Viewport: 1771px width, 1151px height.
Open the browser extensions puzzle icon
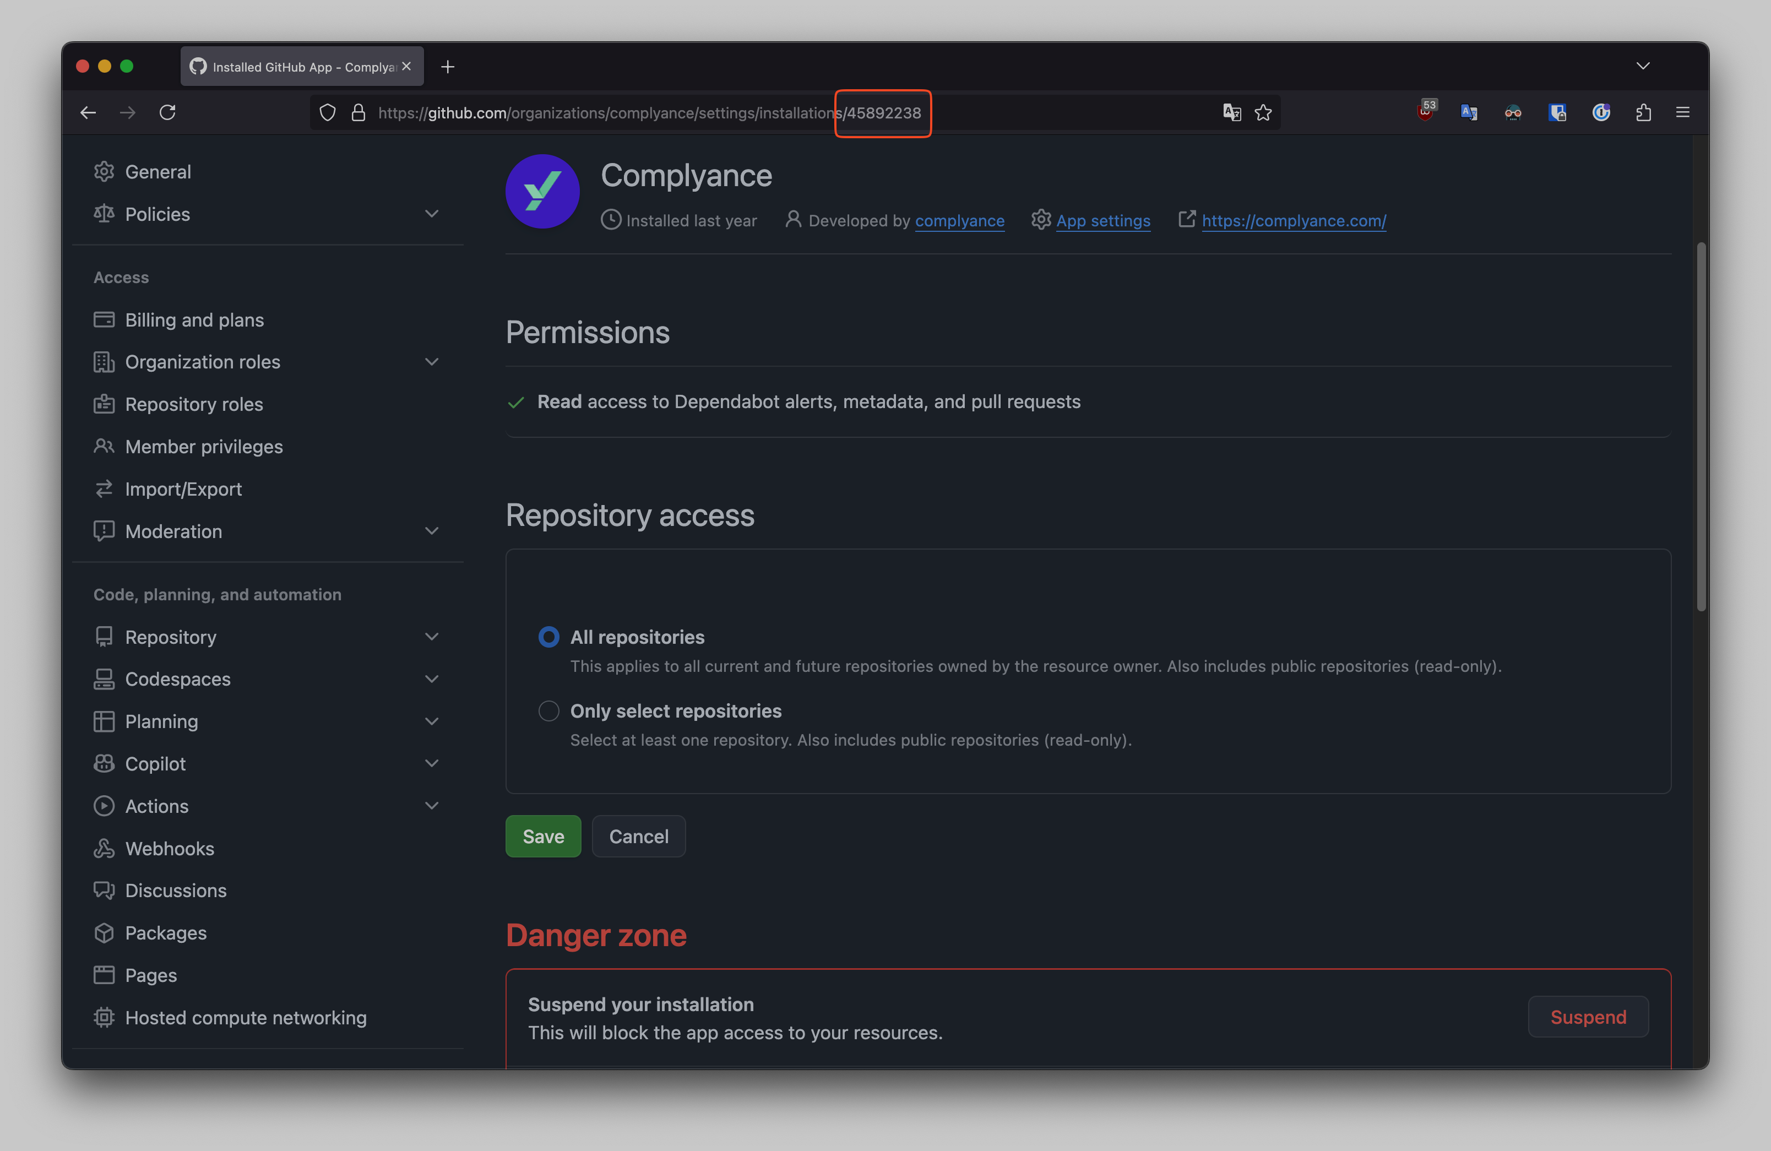[1644, 112]
